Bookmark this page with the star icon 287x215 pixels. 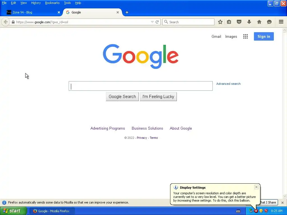coord(220,22)
